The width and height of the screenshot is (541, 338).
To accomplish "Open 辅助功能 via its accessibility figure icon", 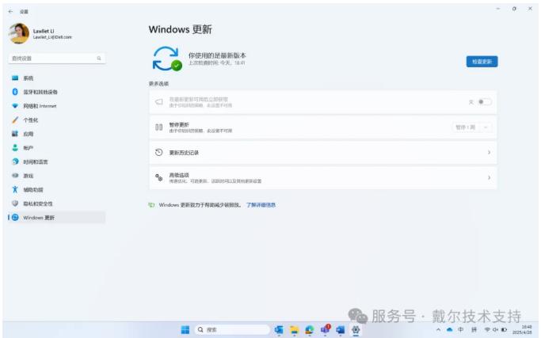I will [15, 189].
